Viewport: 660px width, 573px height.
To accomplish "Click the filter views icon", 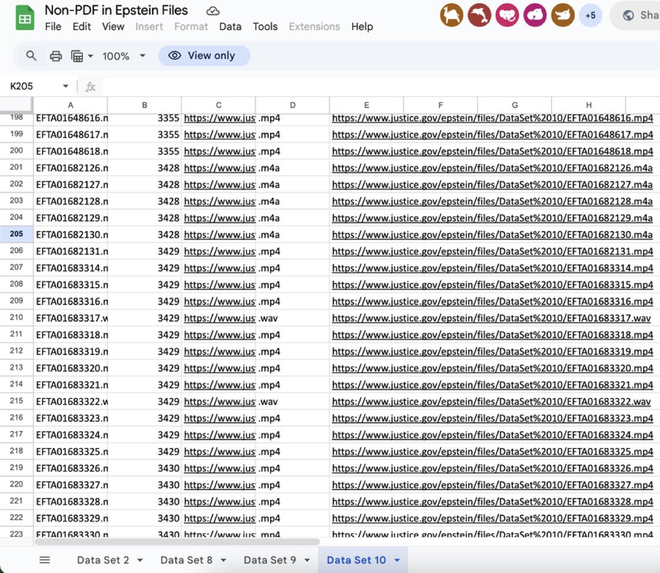I will click(77, 55).
